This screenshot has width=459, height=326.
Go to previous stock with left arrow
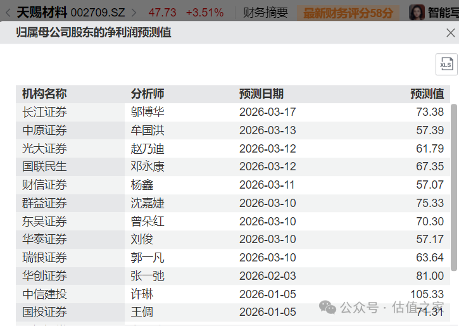pyautogui.click(x=8, y=13)
